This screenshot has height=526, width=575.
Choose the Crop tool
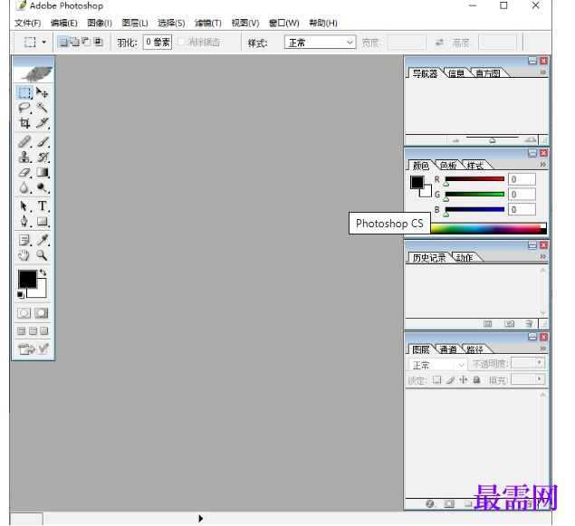(24, 123)
